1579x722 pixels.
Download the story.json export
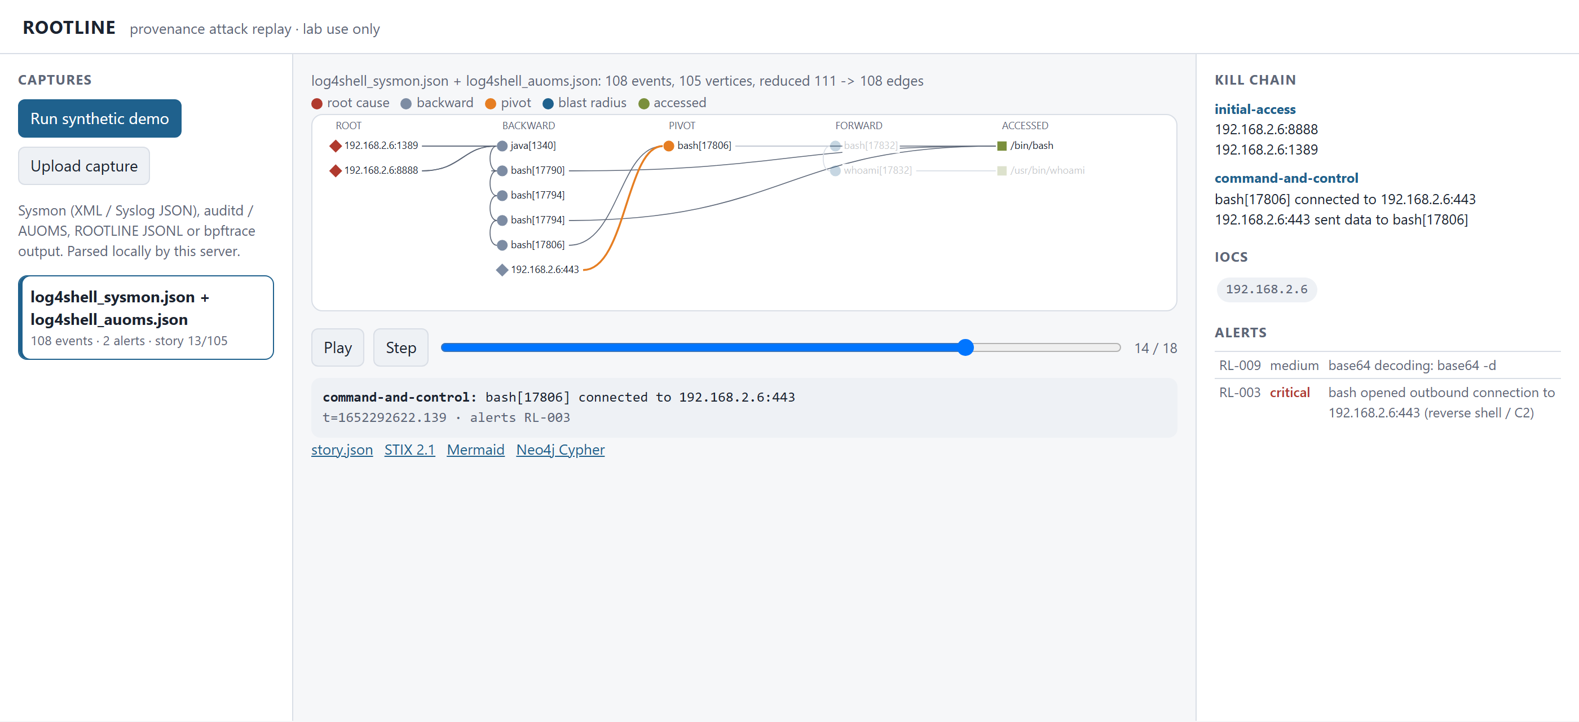tap(342, 450)
